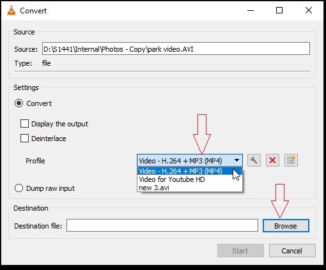Delete selected profile with red X
Image resolution: width=326 pixels, height=270 pixels.
[272, 160]
